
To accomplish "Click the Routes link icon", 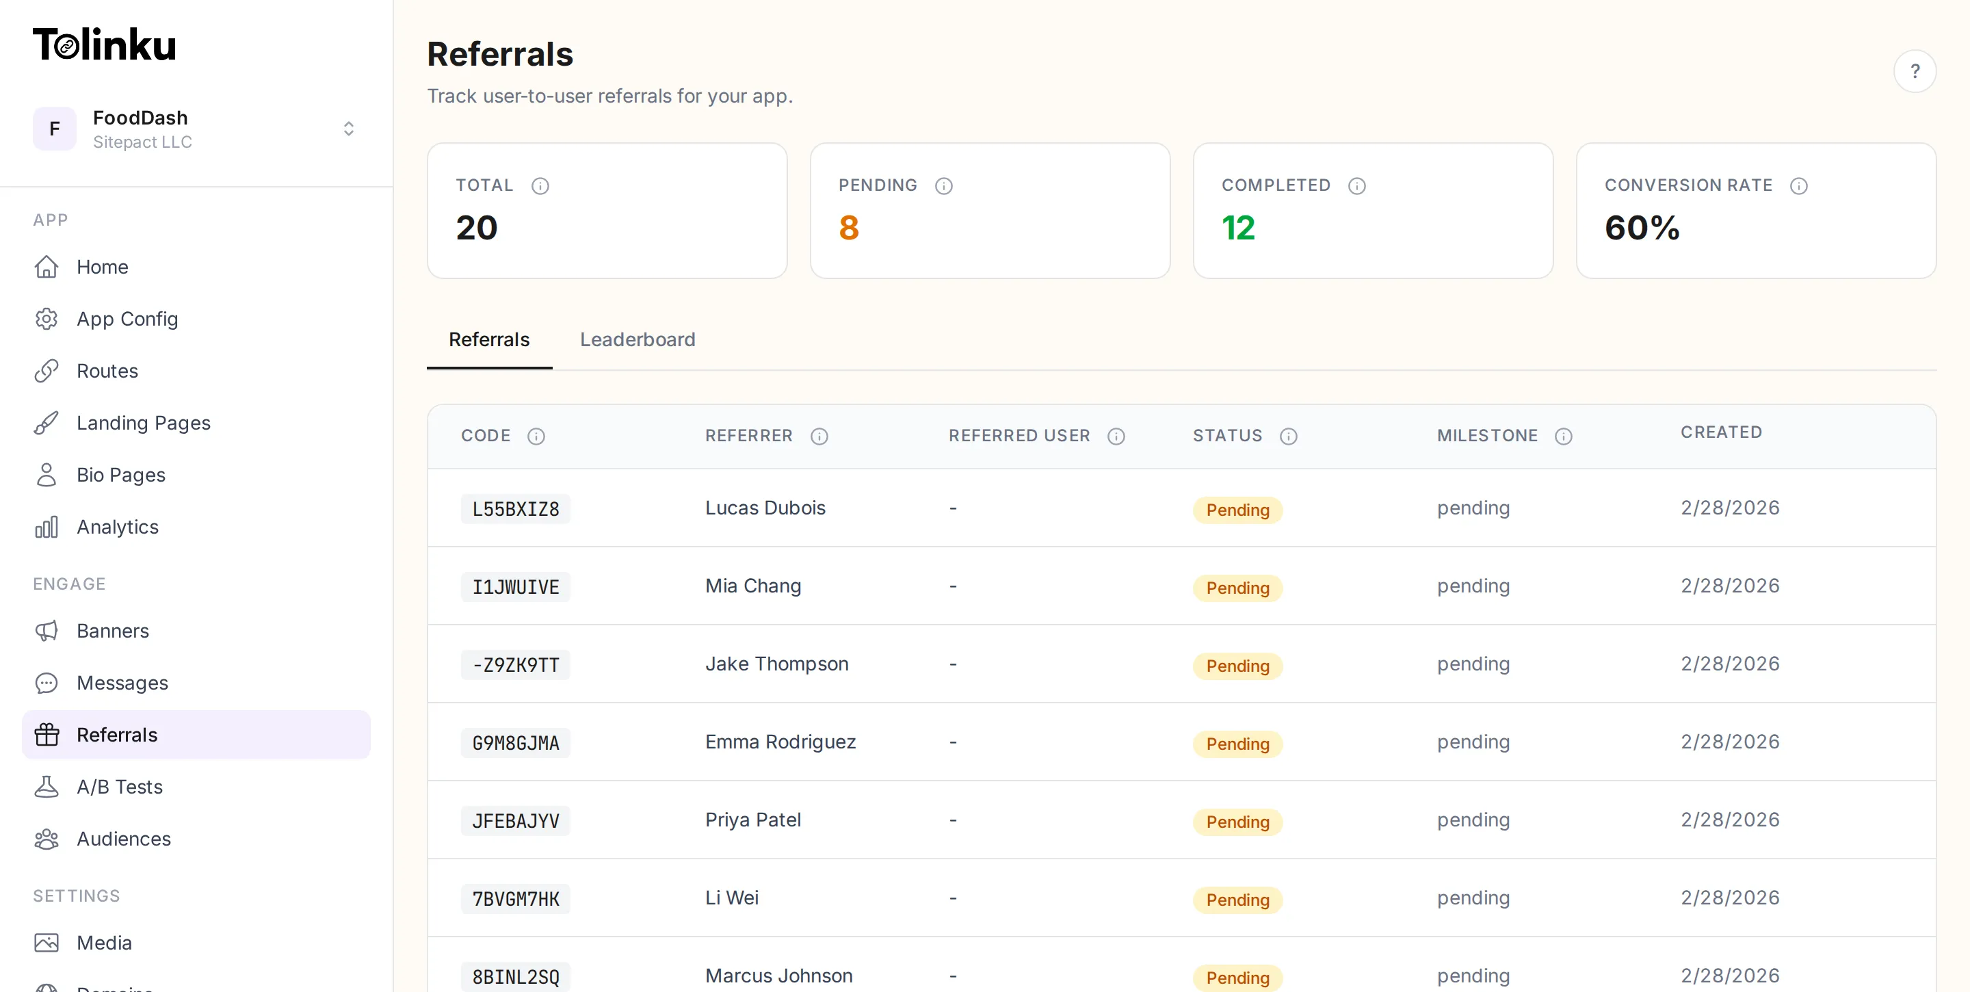I will pos(47,371).
